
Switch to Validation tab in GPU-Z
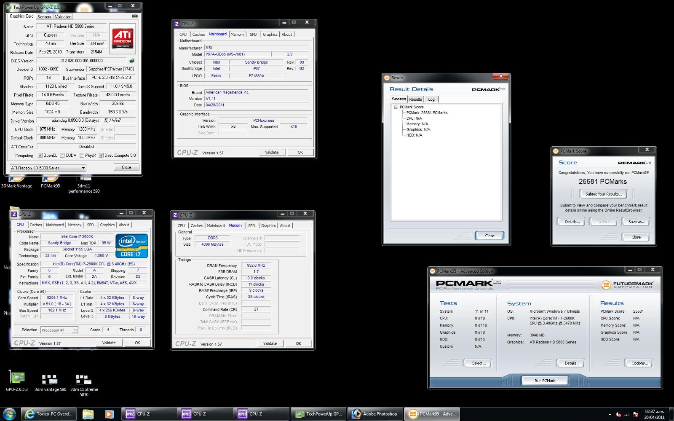pos(63,17)
